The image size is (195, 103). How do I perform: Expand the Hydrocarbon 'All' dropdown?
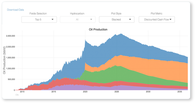(x=78, y=19)
